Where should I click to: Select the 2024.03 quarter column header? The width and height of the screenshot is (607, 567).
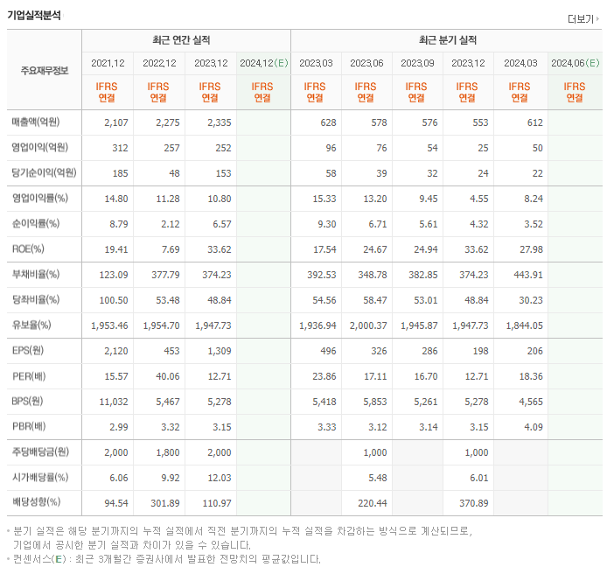coord(520,63)
